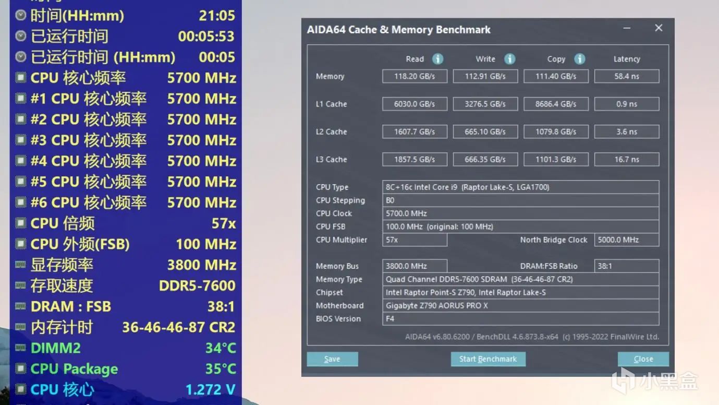Screen dimensions: 719x405
Task: Click the Memory Type field in AIDA64 window
Action: [521, 279]
